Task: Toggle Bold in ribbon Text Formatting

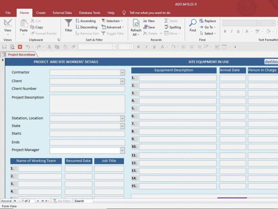Action: coord(225,31)
